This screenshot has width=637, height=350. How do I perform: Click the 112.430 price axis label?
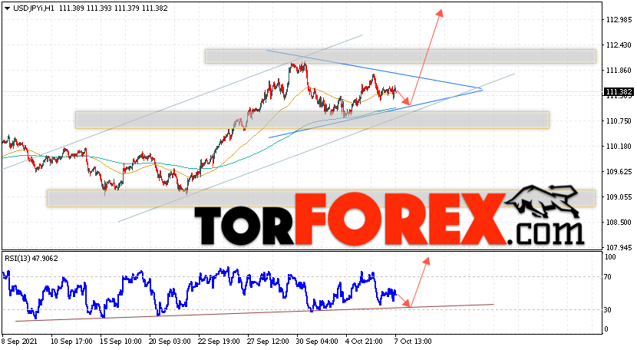pos(619,45)
